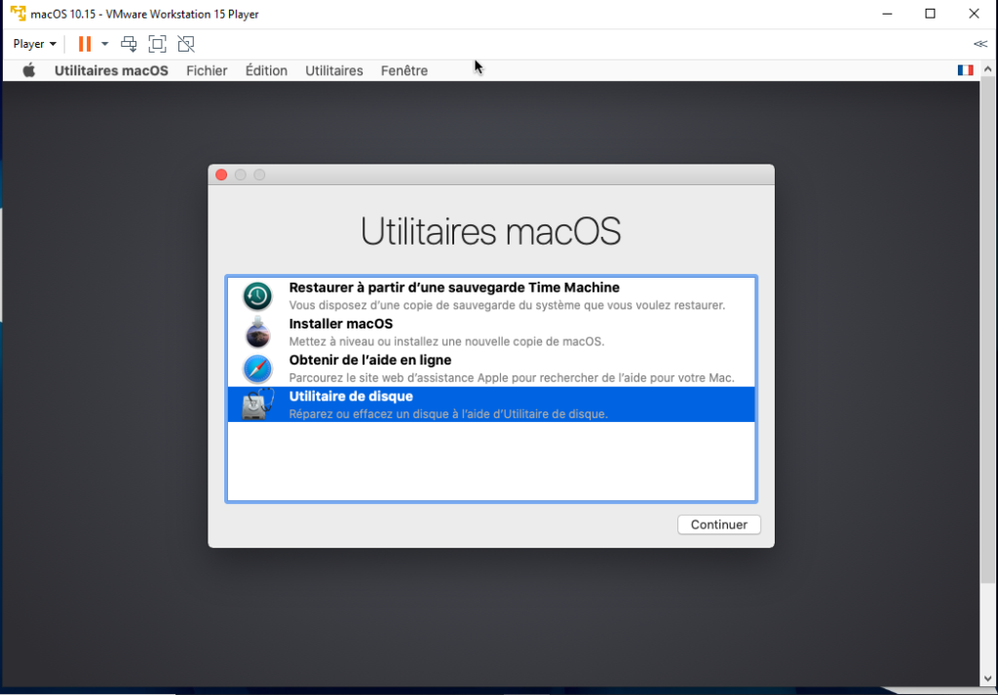Select the Installer macOS row

click(491, 332)
